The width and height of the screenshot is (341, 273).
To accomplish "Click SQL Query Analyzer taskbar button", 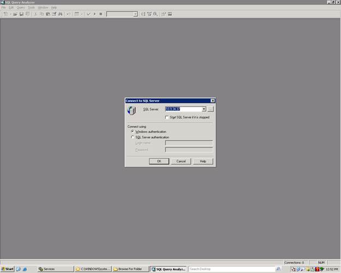I will pyautogui.click(x=169, y=269).
